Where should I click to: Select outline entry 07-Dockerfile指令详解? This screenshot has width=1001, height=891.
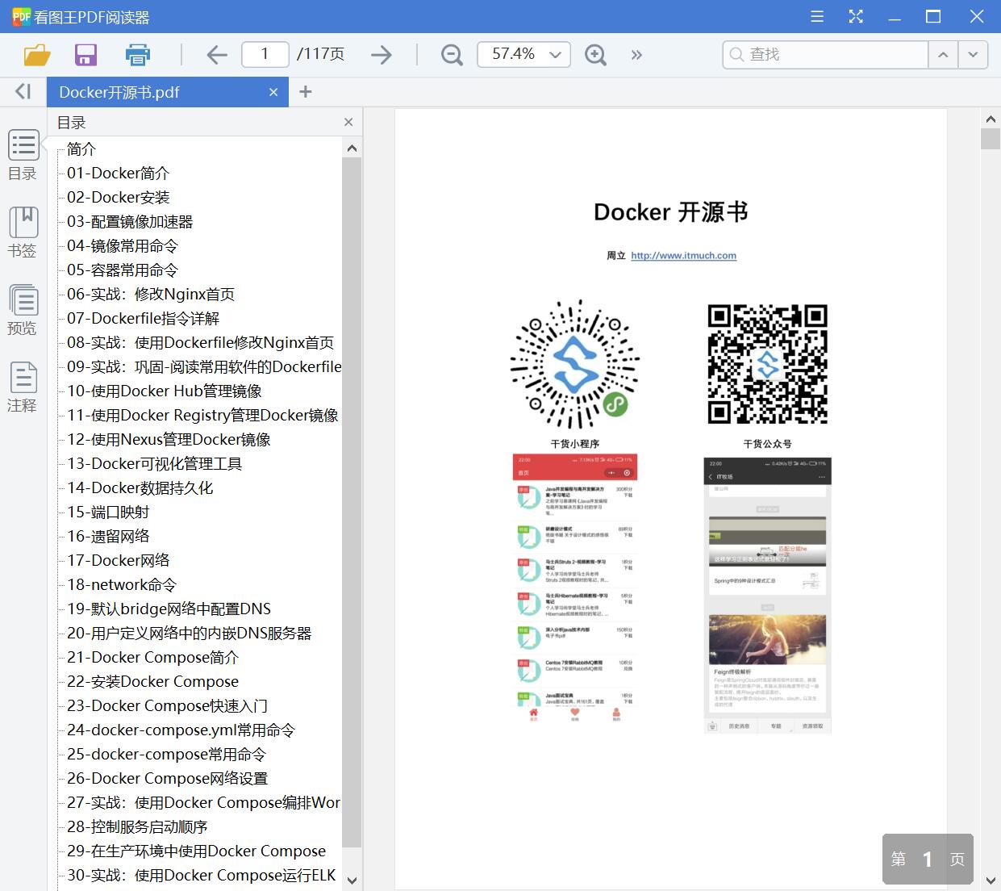pyautogui.click(x=143, y=319)
